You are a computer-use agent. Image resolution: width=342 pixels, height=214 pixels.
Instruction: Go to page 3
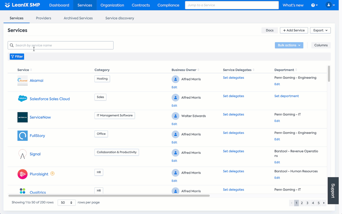coord(307,203)
